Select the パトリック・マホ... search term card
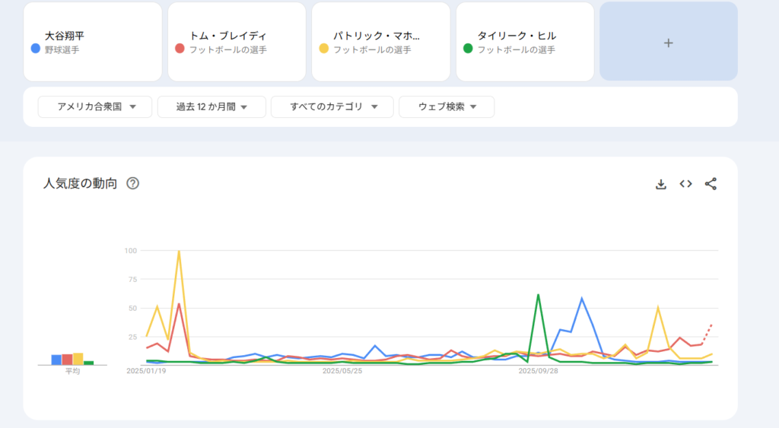This screenshot has height=428, width=779. 380,42
